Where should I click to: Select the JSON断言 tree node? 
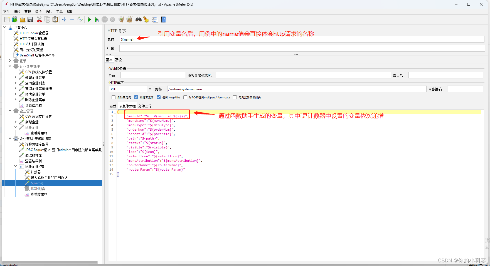tap(38, 189)
